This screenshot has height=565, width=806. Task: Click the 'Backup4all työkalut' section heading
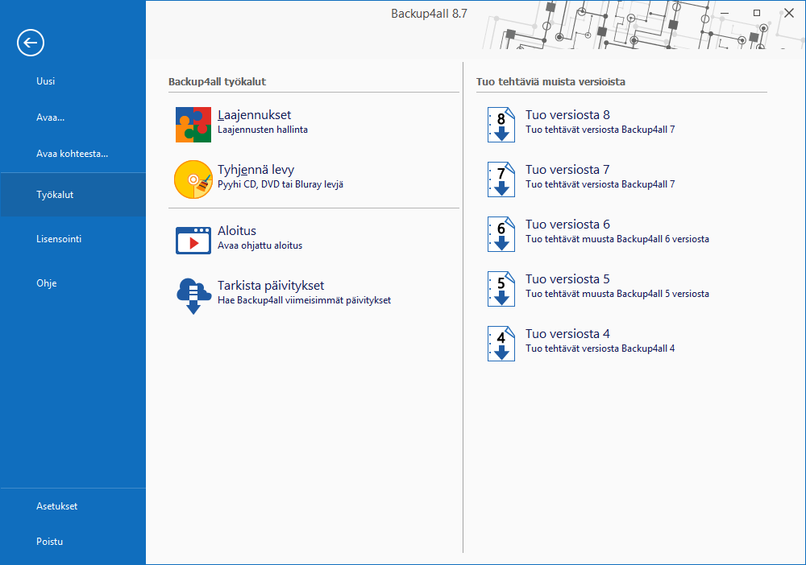217,82
